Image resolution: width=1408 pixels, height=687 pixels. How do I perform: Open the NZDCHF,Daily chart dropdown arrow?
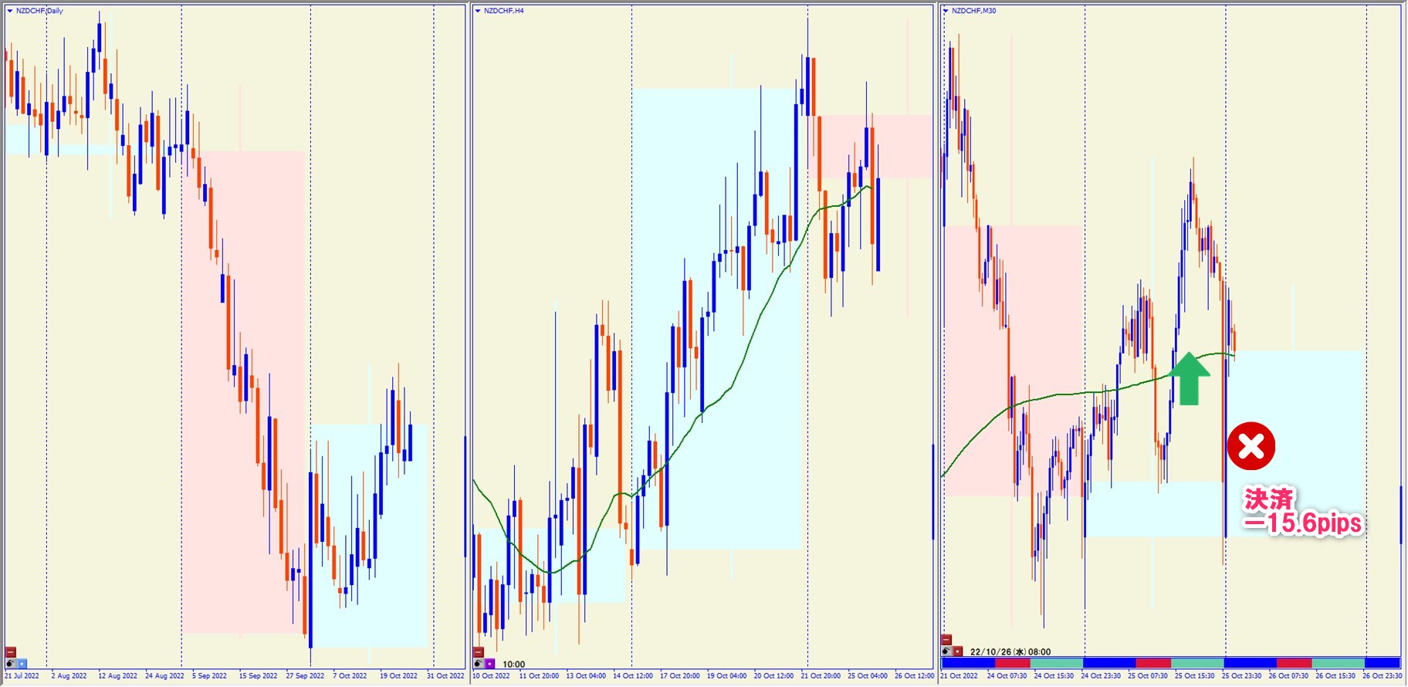point(10,11)
